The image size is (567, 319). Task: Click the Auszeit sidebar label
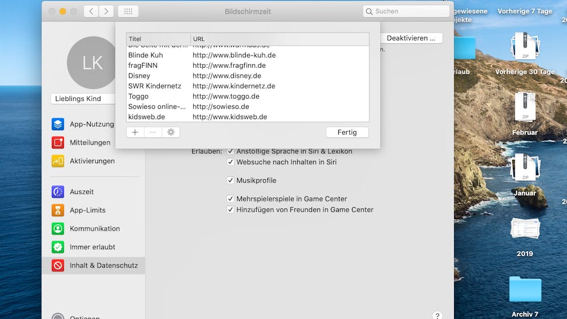(82, 192)
